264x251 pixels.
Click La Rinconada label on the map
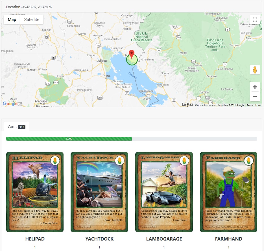(131, 23)
